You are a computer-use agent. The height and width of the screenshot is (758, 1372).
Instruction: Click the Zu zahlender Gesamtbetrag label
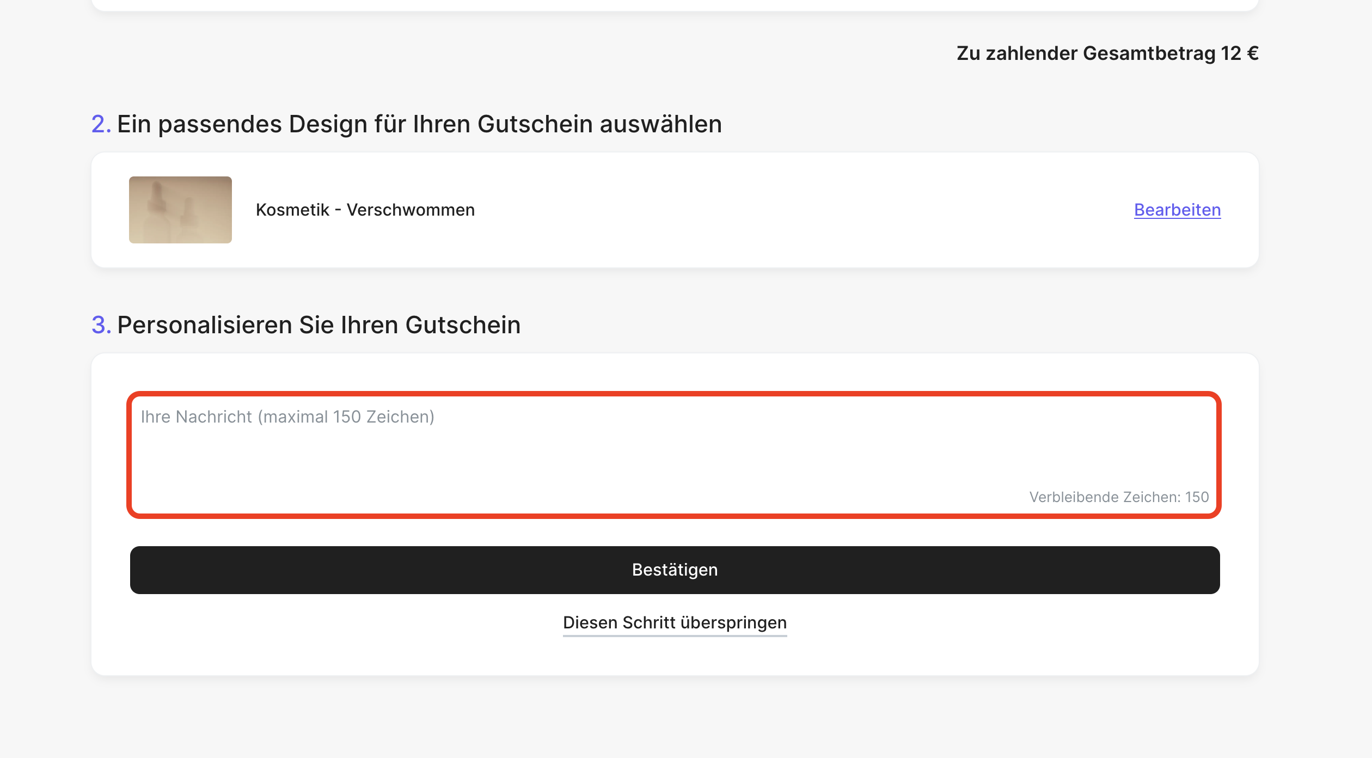coord(1086,53)
